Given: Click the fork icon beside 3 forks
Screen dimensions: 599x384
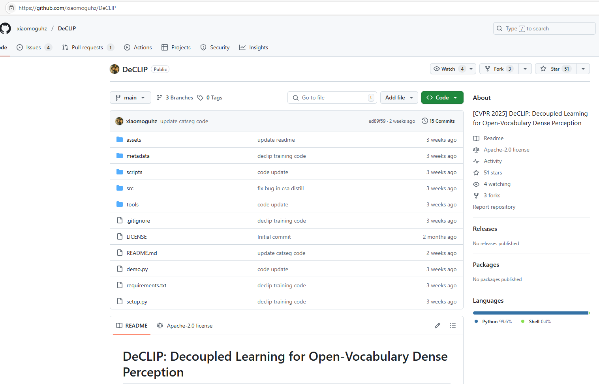Looking at the screenshot, I should (x=476, y=195).
